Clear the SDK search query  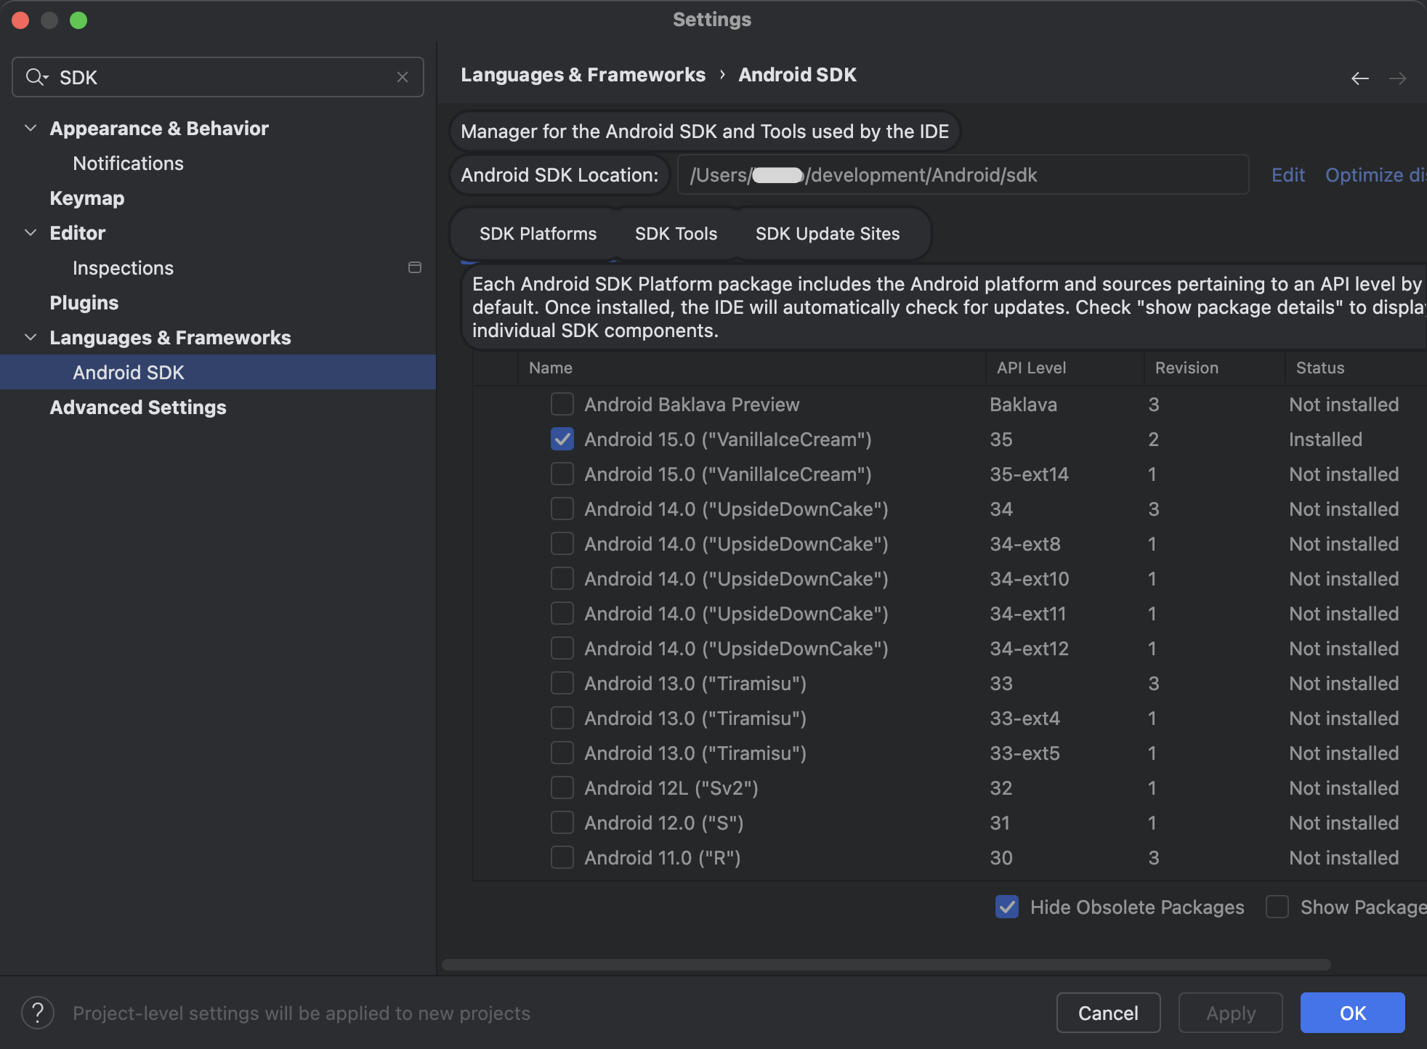(403, 77)
